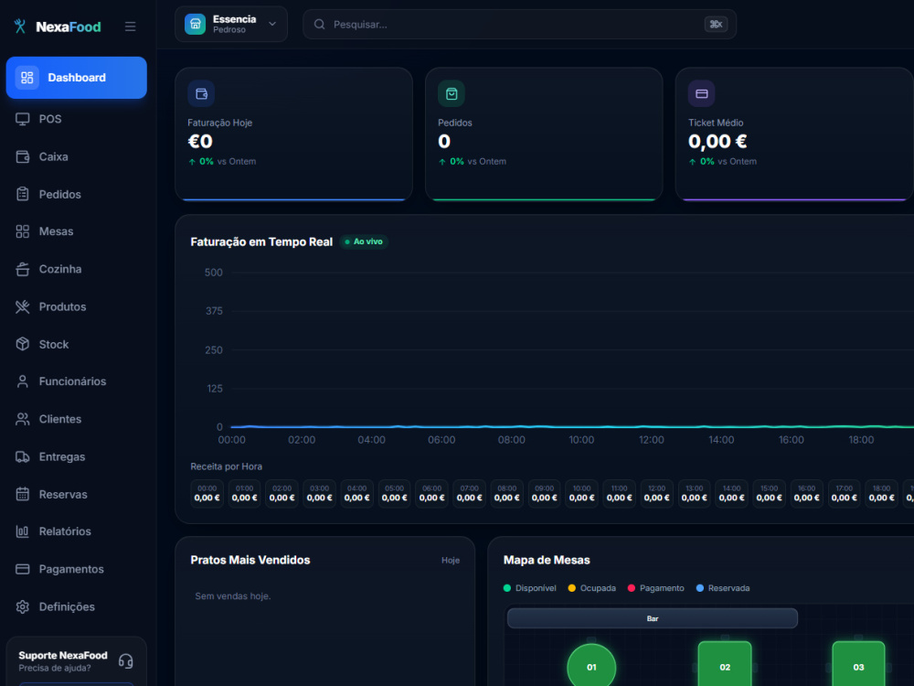Select table 02 on the map
This screenshot has width=914, height=686.
click(725, 664)
